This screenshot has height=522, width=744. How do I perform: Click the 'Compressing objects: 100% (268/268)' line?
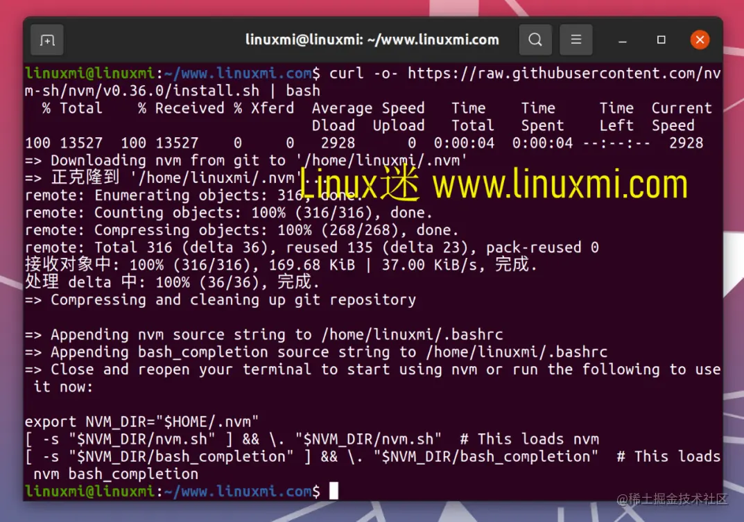click(x=241, y=230)
